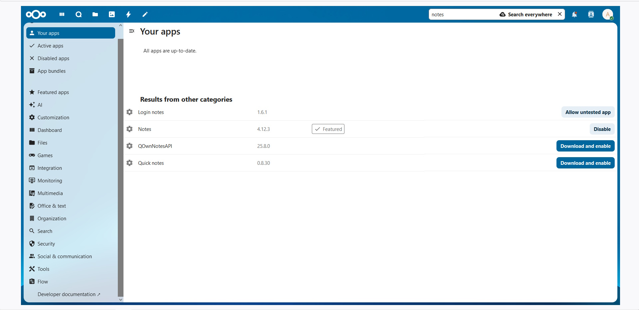Screen dimensions: 639x310
Task: Click the Featured badge on the Notes row
Action: [x=328, y=129]
